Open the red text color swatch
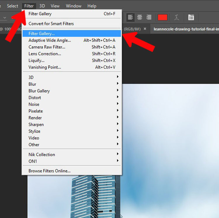 click(162, 17)
